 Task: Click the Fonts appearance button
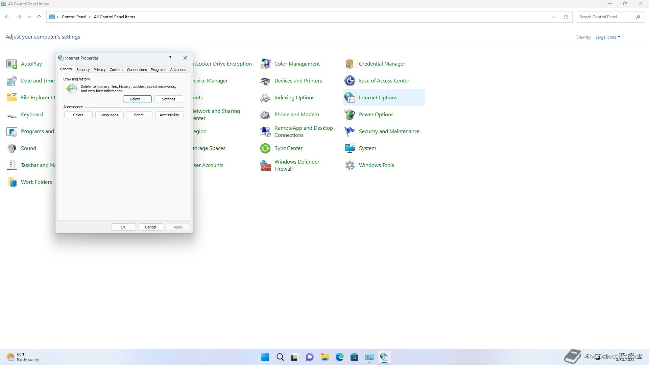coord(139,115)
